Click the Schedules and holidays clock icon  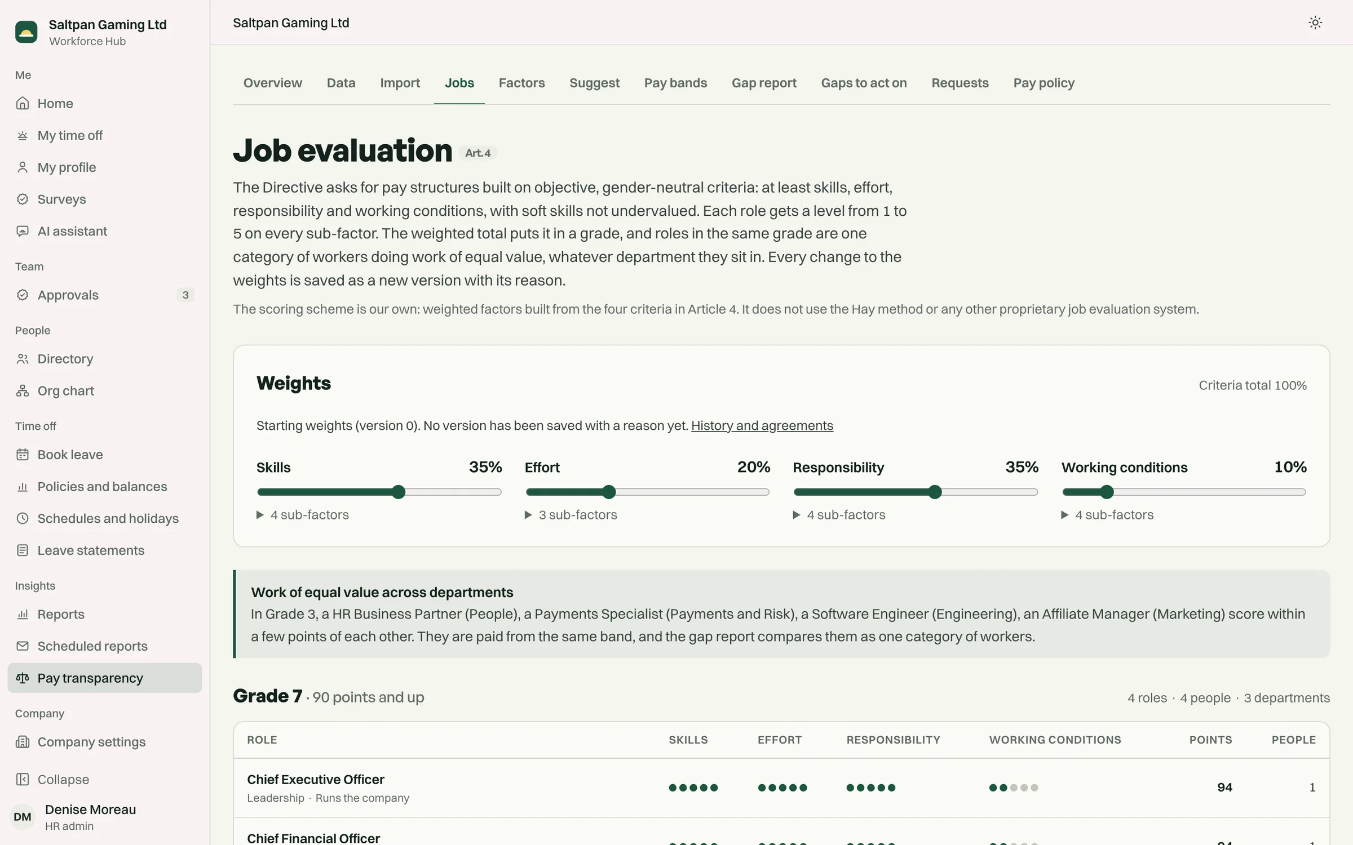click(23, 518)
